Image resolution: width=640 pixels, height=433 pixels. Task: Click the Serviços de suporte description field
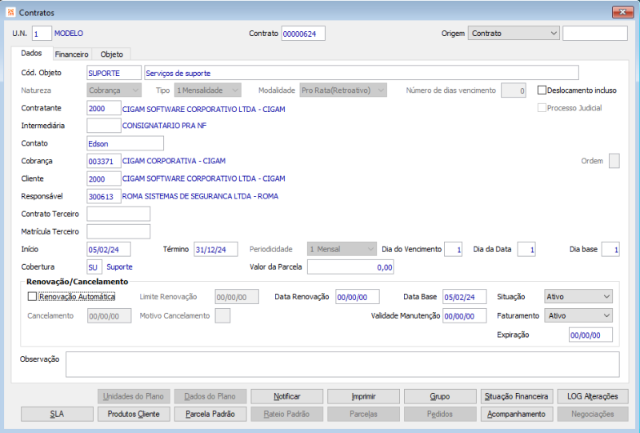pyautogui.click(x=362, y=73)
